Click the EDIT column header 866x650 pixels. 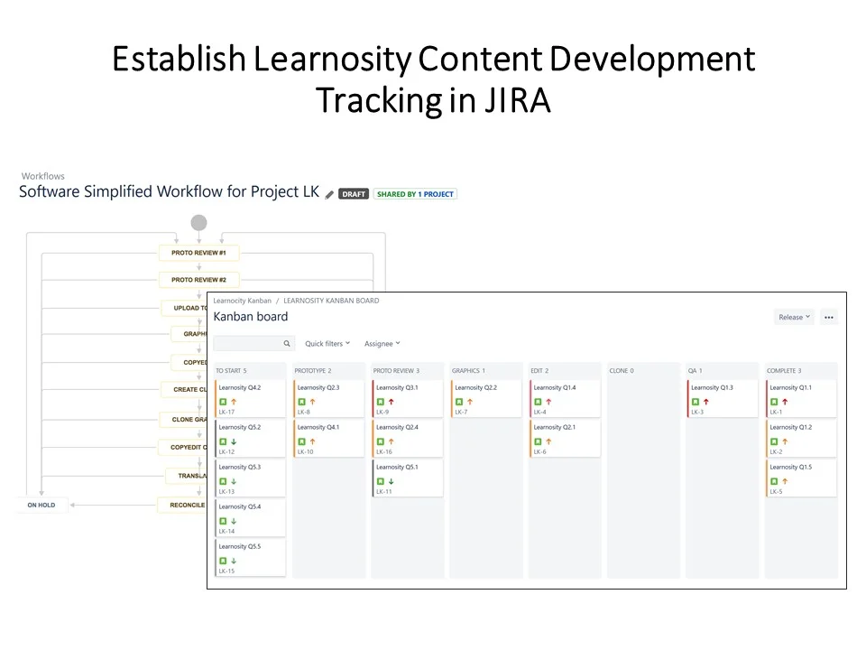539,371
